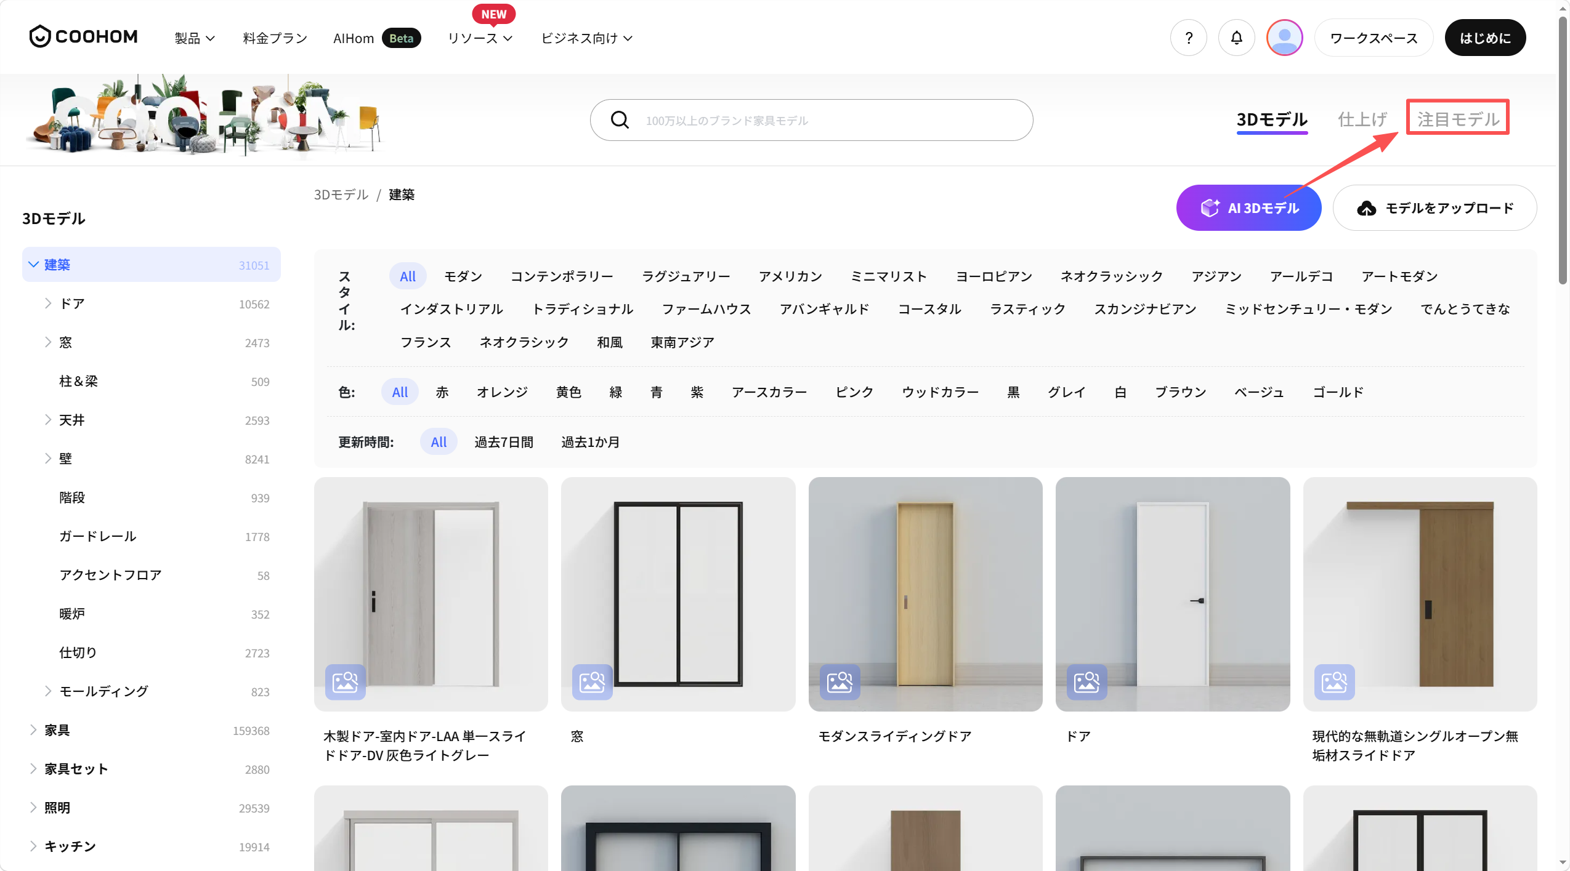Switch to the 3Dモデル tab

coord(1272,119)
